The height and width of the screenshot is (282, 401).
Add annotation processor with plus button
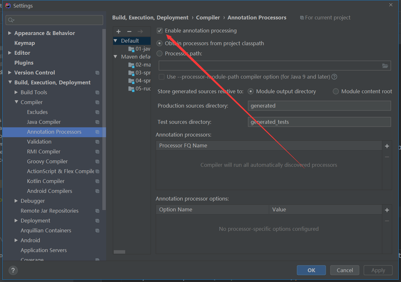[387, 146]
